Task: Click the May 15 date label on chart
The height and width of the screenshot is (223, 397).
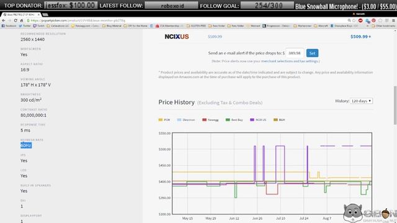Action: (187, 218)
